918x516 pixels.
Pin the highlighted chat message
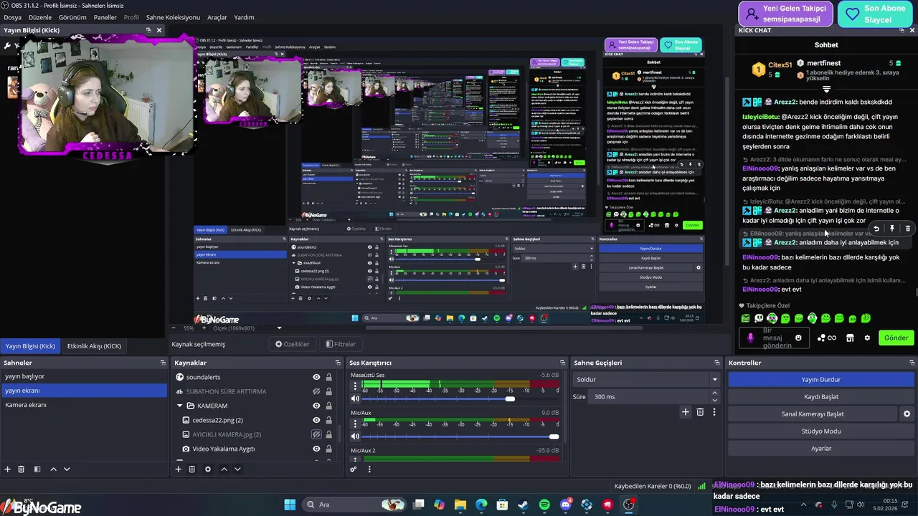pyautogui.click(x=892, y=229)
